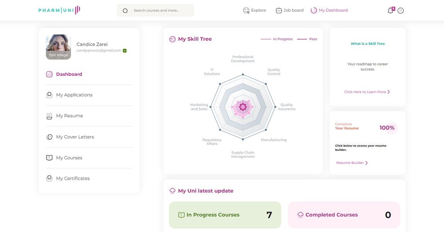444x232 pixels.
Task: Click the Explore globe icon
Action: click(246, 10)
